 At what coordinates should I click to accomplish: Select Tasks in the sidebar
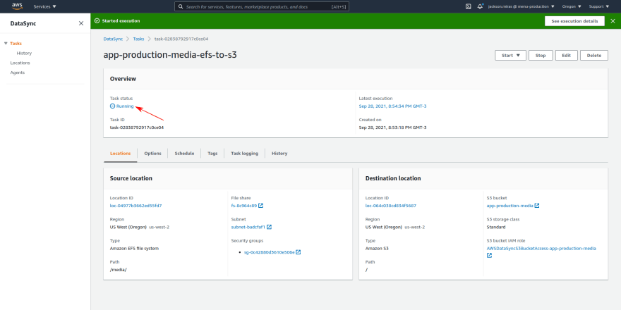click(x=16, y=44)
